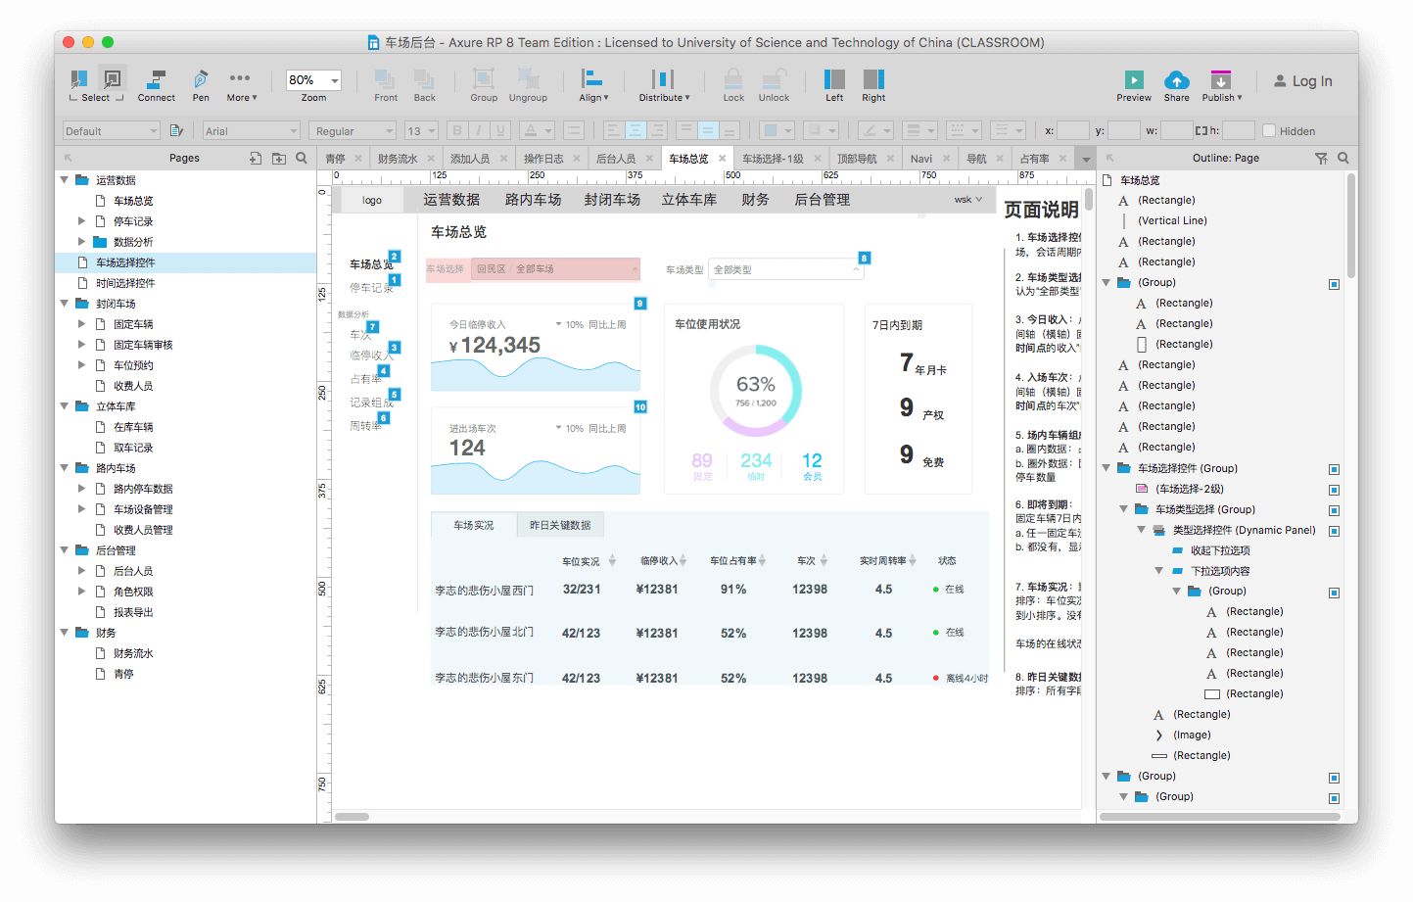Toggle marker on 车场选择控件 (Group) outline row
1413x902 pixels.
click(x=1334, y=469)
